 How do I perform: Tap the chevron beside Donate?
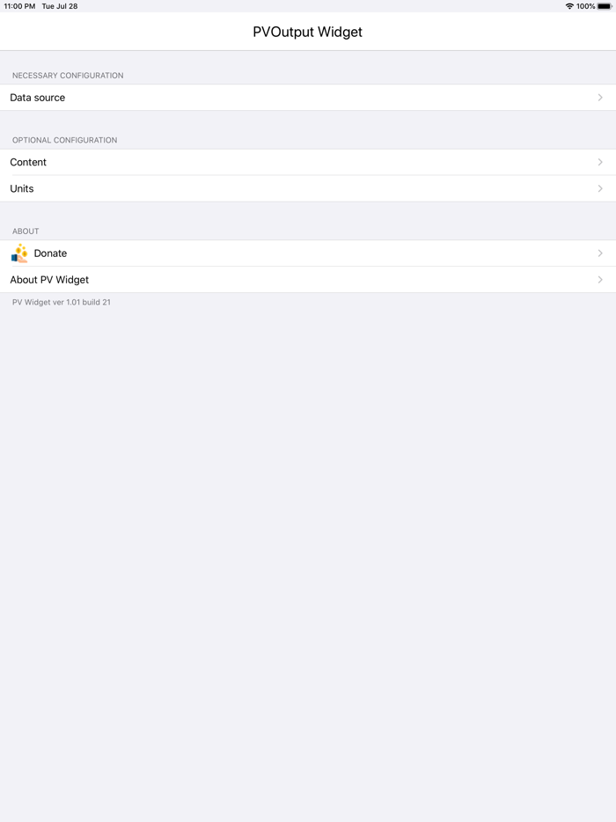(x=602, y=253)
